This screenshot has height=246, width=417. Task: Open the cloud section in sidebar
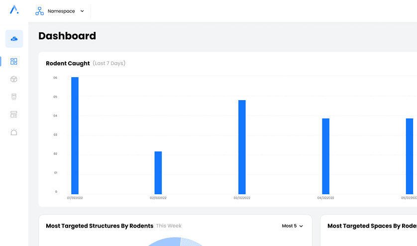(x=14, y=39)
